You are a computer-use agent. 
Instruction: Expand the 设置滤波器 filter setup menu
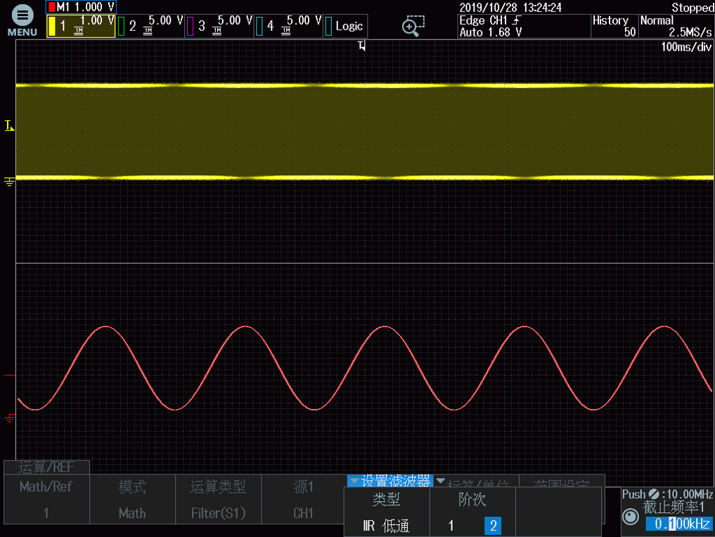pyautogui.click(x=389, y=481)
